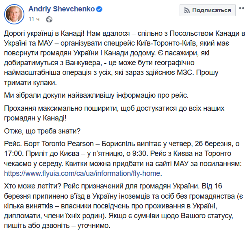245x232 pixels.
Task: Click the closing phrase 'пишіть або дзвоніть – уточнимо'
Action: pyautogui.click(x=57, y=226)
